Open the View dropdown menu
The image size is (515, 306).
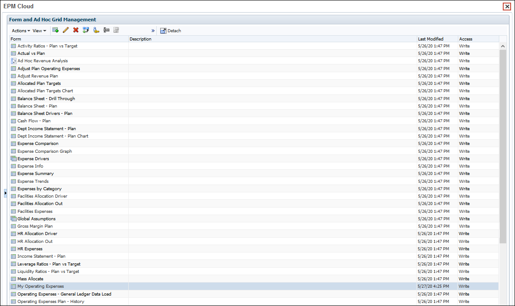pyautogui.click(x=39, y=31)
